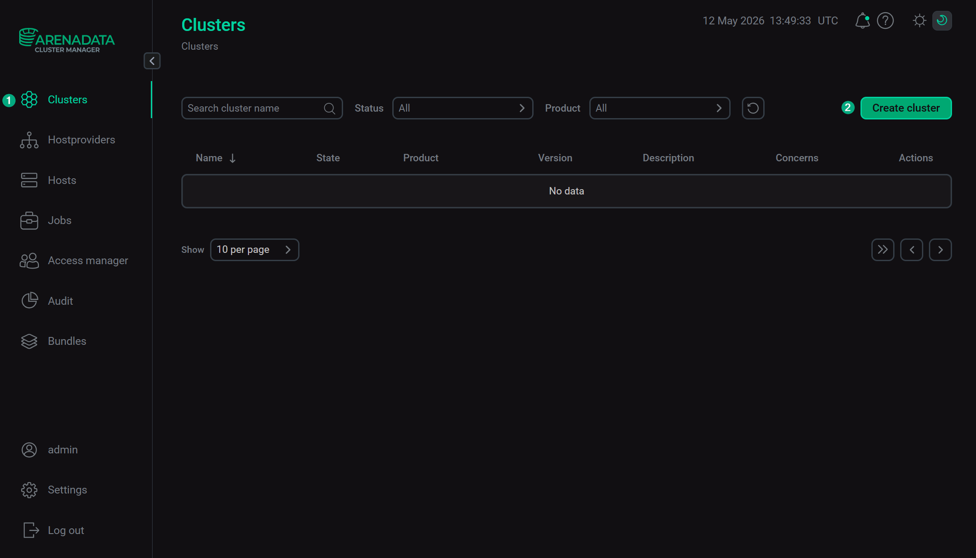The width and height of the screenshot is (976, 558).
Task: Go to the previous page arrow
Action: (911, 250)
